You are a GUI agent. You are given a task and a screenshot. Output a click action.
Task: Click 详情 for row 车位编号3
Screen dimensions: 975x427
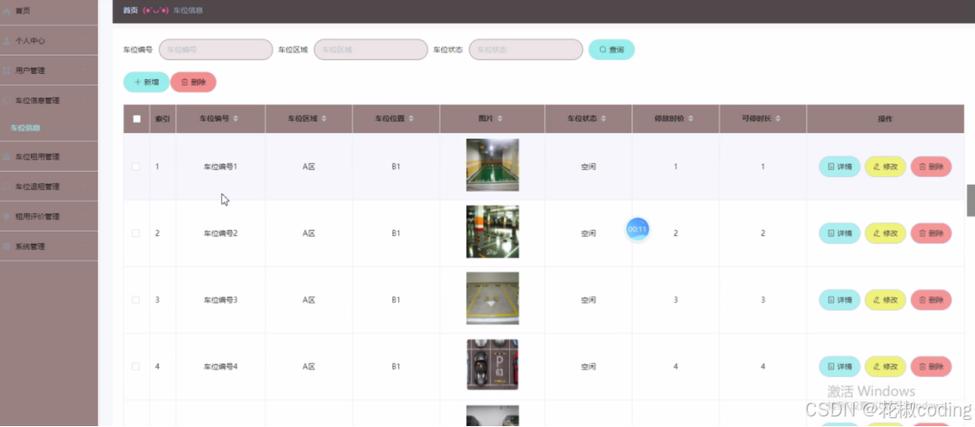coord(839,299)
